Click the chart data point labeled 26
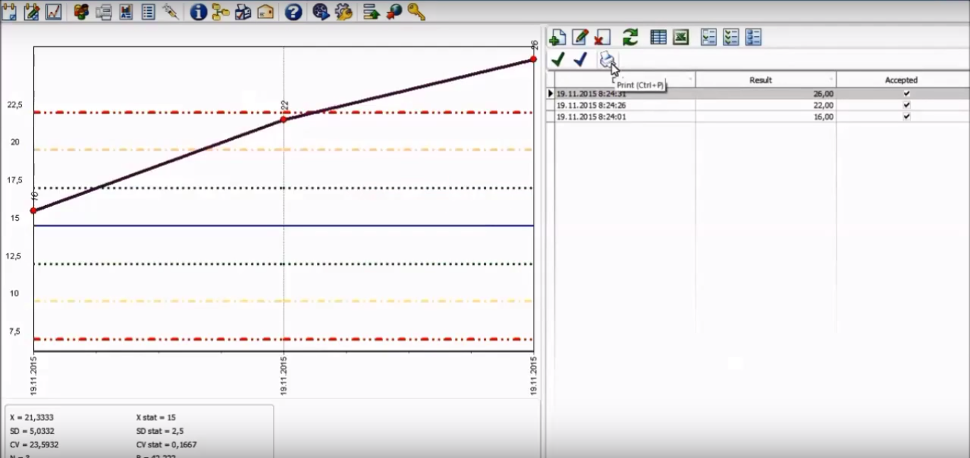Viewport: 970px width, 458px height. pyautogui.click(x=533, y=59)
